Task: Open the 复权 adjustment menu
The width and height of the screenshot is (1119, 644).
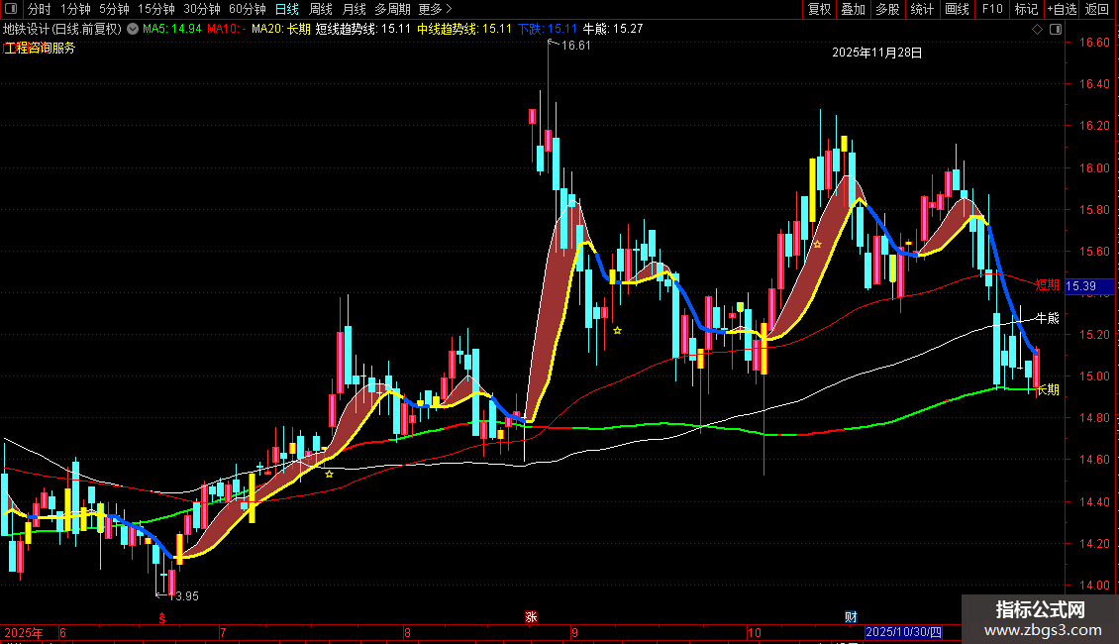Action: coord(819,9)
